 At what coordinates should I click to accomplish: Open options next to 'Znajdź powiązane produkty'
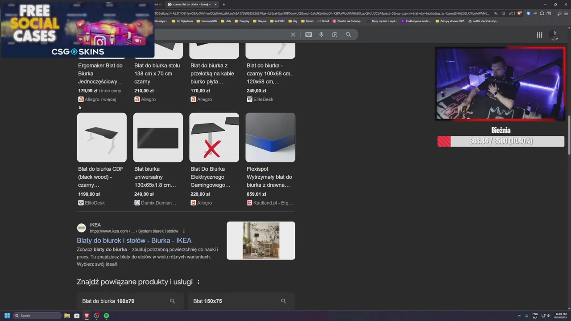pyautogui.click(x=199, y=282)
